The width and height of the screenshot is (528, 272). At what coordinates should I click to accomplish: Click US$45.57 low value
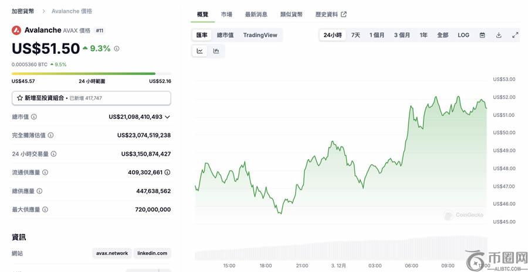[23, 81]
